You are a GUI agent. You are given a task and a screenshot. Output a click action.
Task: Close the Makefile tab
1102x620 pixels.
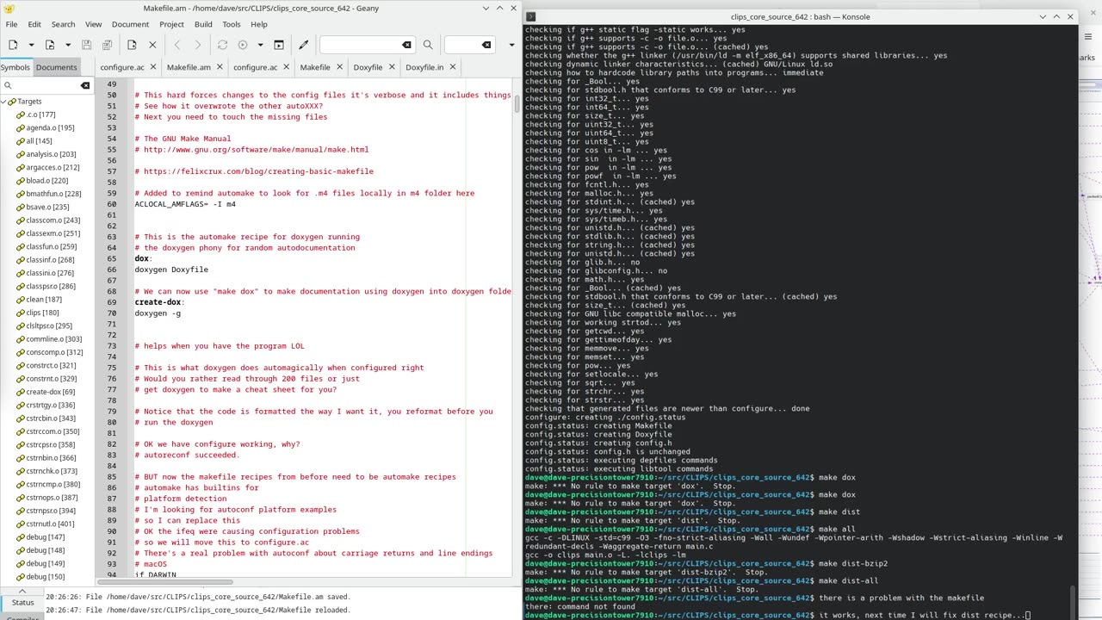tap(339, 67)
